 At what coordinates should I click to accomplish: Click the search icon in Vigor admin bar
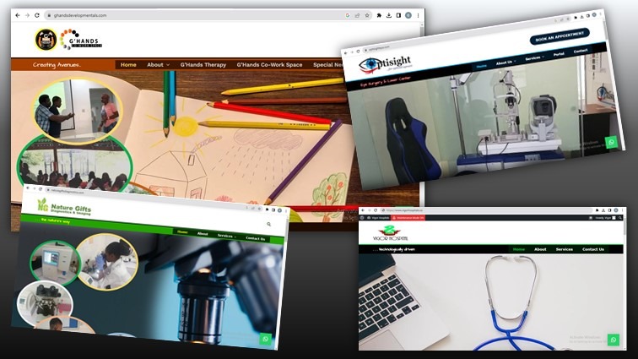pyautogui.click(x=619, y=218)
